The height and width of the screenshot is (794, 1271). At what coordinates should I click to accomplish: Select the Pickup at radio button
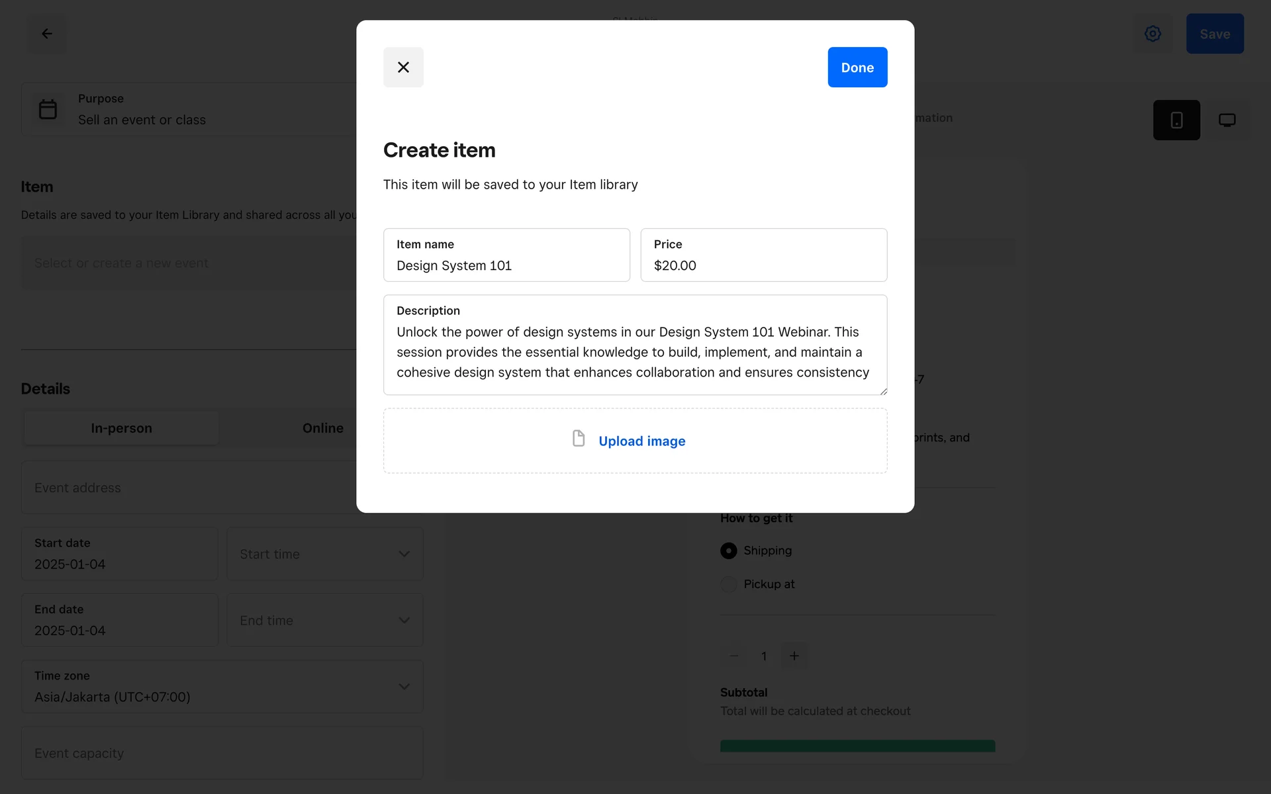pyautogui.click(x=728, y=584)
